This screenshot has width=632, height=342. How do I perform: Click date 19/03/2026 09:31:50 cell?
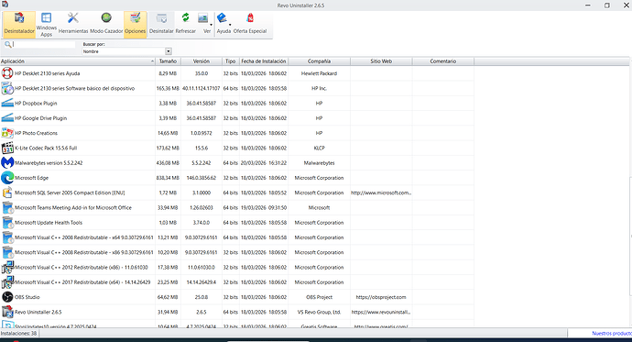pyautogui.click(x=264, y=208)
